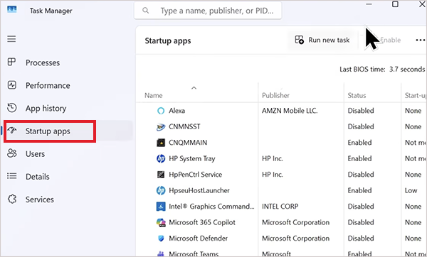
Task: Minimize the Task Manager window
Action: (369, 4)
